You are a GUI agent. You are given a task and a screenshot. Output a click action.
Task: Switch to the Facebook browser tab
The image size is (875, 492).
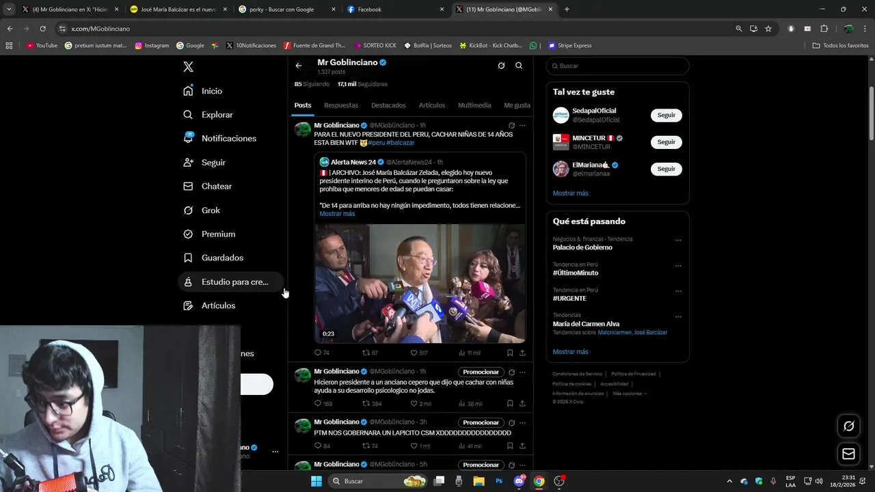[x=395, y=10]
